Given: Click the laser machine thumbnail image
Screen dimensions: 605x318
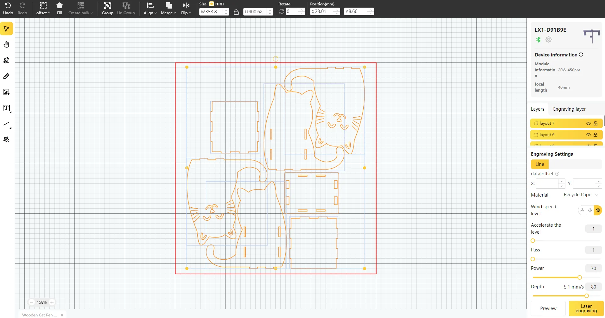Looking at the screenshot, I should pos(591,36).
